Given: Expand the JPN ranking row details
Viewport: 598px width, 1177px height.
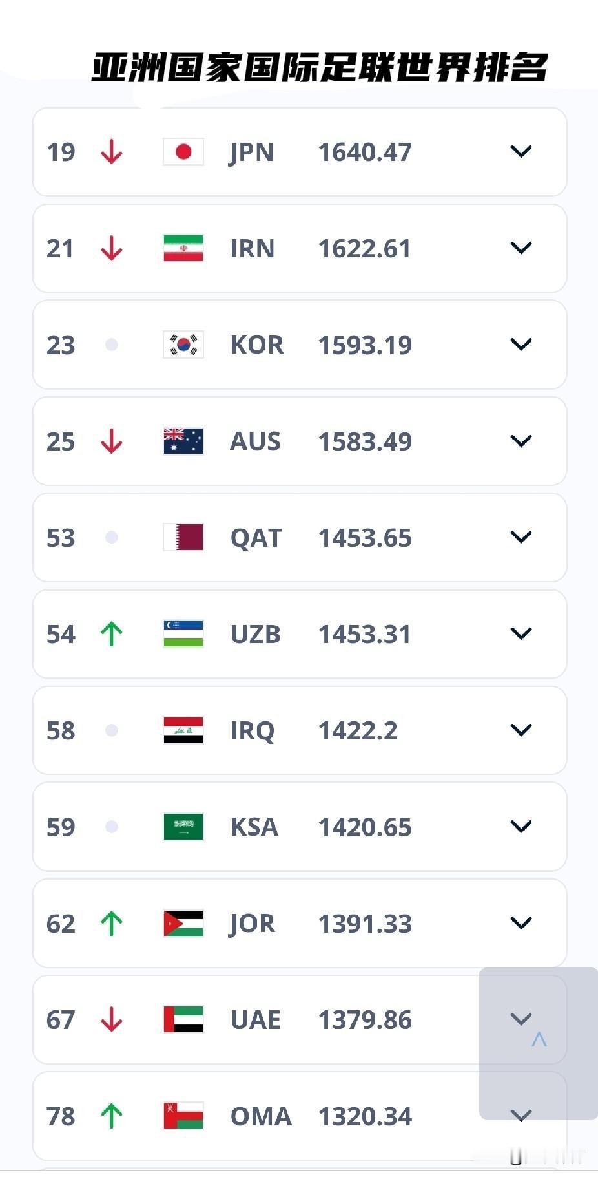Looking at the screenshot, I should (521, 152).
